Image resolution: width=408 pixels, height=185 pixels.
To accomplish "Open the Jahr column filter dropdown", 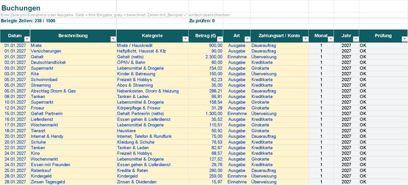I will [355, 39].
